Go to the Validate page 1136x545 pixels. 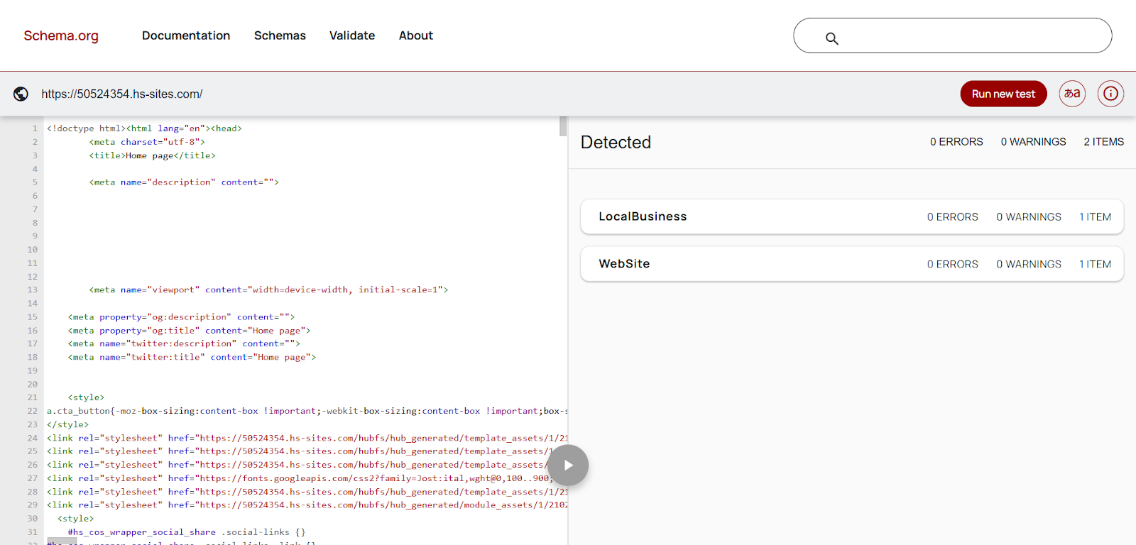[352, 35]
